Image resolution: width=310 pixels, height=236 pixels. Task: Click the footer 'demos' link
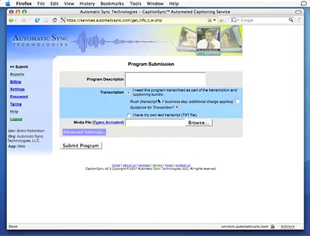(x=157, y=165)
